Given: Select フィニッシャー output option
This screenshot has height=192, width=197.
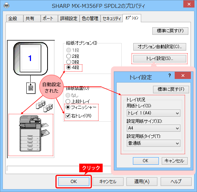Looking at the screenshot, I should pyautogui.click(x=81, y=107).
